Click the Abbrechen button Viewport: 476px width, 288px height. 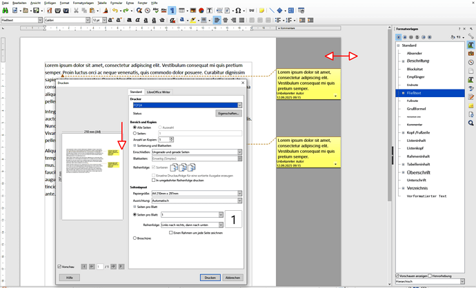[233, 278]
